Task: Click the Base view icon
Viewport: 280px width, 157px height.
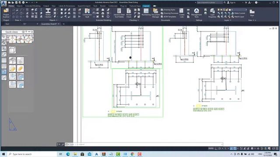Action: pos(252,12)
